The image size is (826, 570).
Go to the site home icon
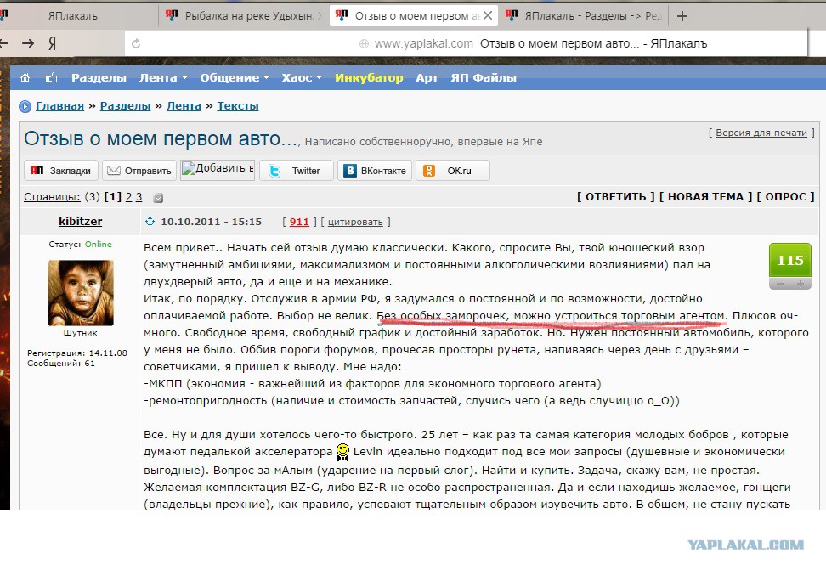coord(25,78)
